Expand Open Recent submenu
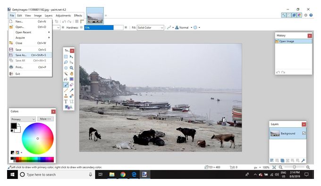The height and width of the screenshot is (186, 321). point(30,32)
